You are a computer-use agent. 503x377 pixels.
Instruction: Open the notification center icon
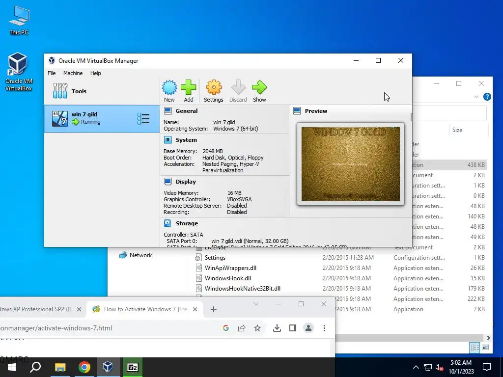click(487, 367)
